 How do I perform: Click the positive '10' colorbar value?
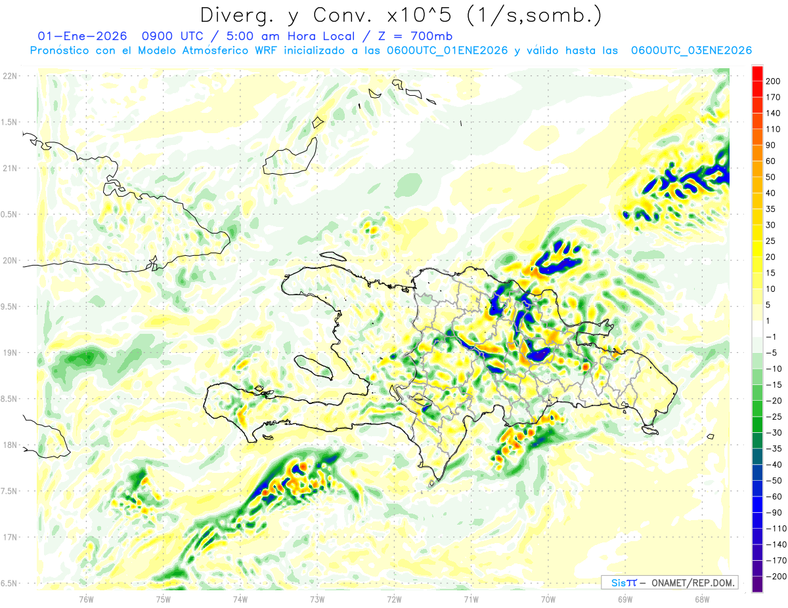pos(772,289)
